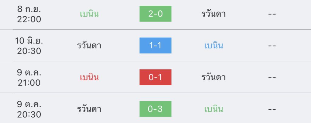Click the green 2-0 score badge
The width and height of the screenshot is (311, 123).
[x=155, y=14]
